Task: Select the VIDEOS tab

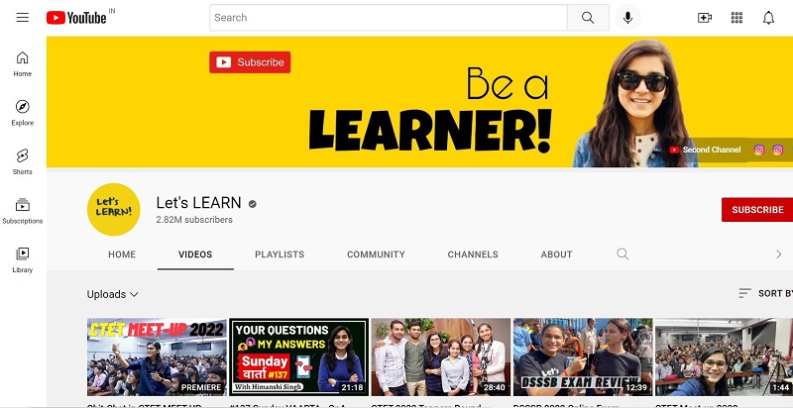Action: tap(195, 255)
